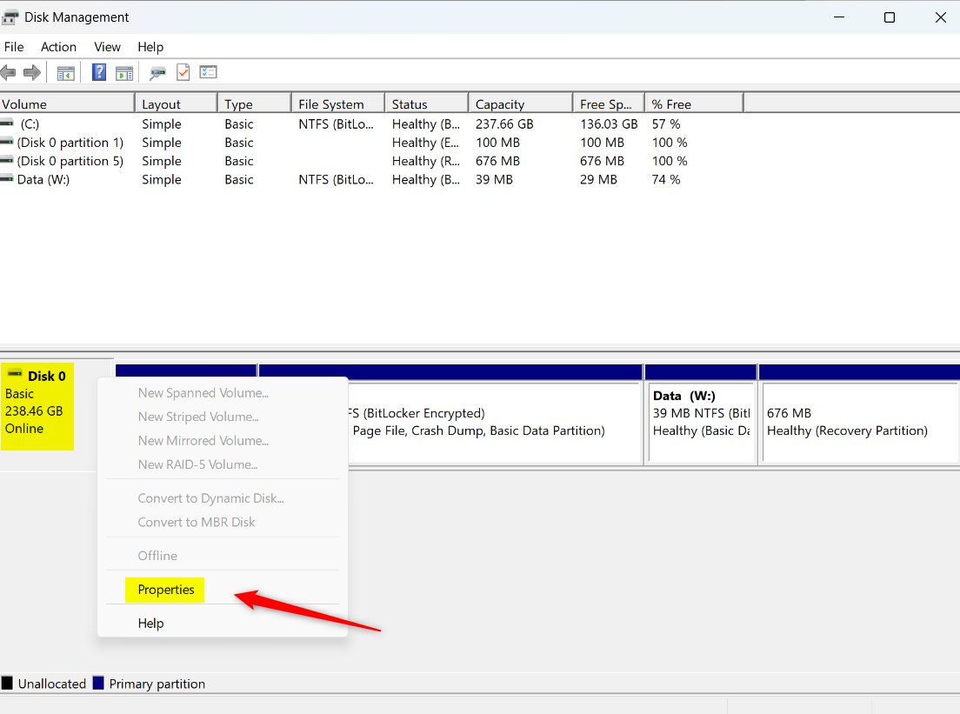Select the Offline option in context menu
This screenshot has width=960, height=714.
[x=157, y=555]
